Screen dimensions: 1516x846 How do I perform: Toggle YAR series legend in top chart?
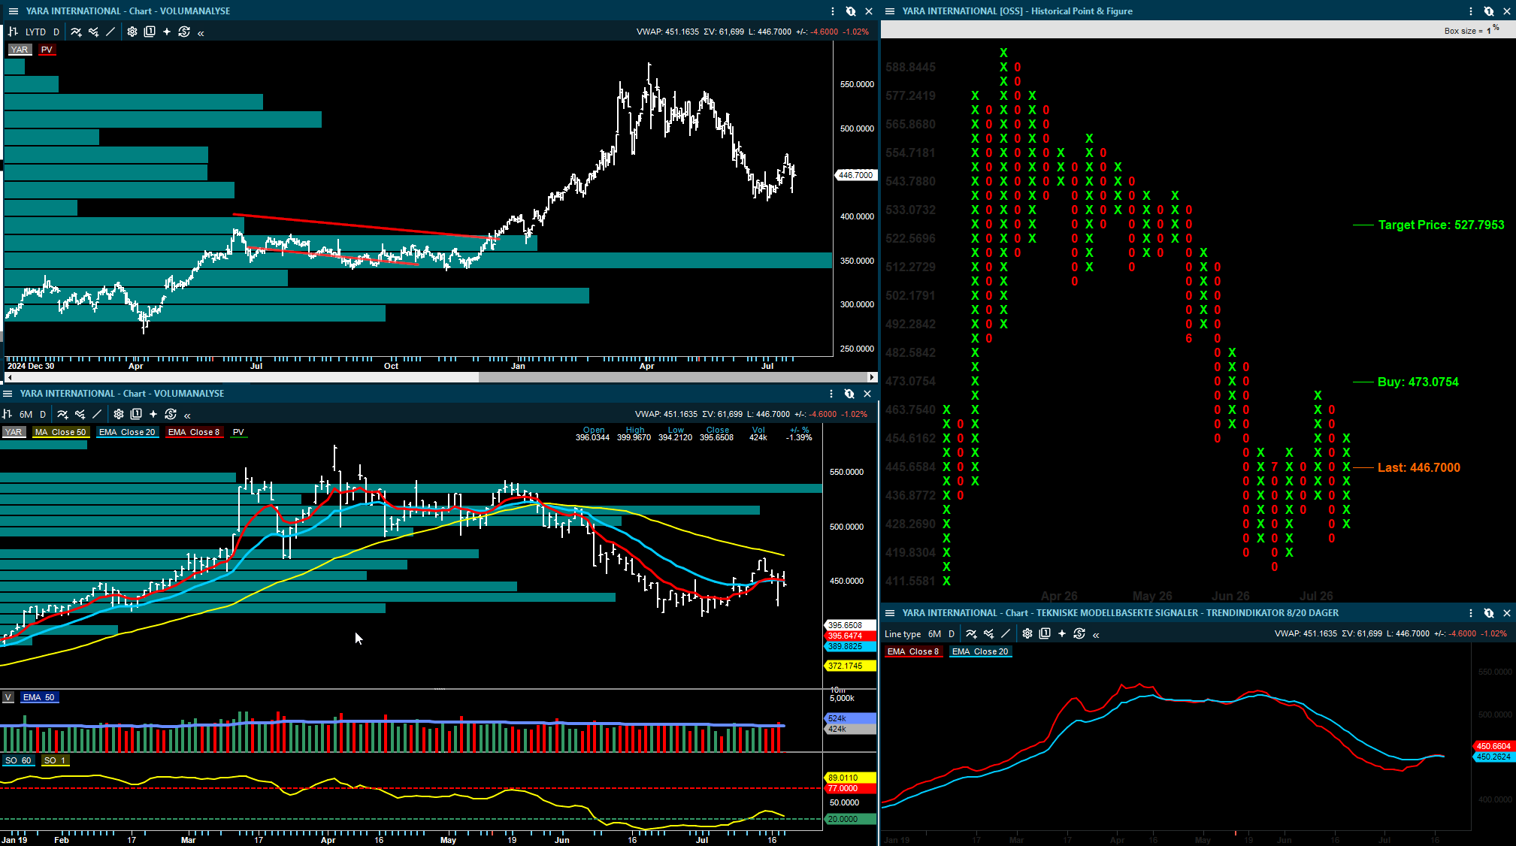19,50
